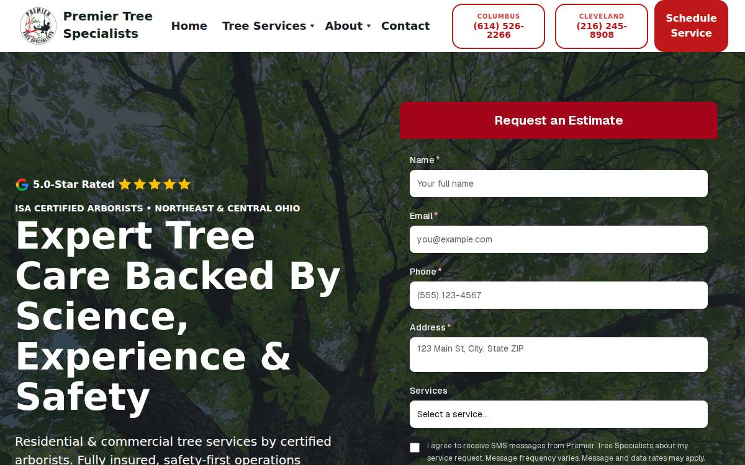Image resolution: width=745 pixels, height=465 pixels.
Task: Click the Residential & commercial tree services paragraph
Action: 174,450
